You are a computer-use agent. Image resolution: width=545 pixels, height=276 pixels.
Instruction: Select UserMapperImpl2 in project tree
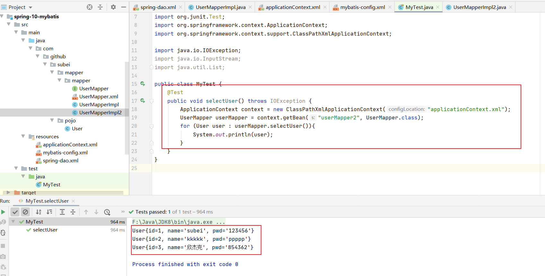tap(97, 112)
